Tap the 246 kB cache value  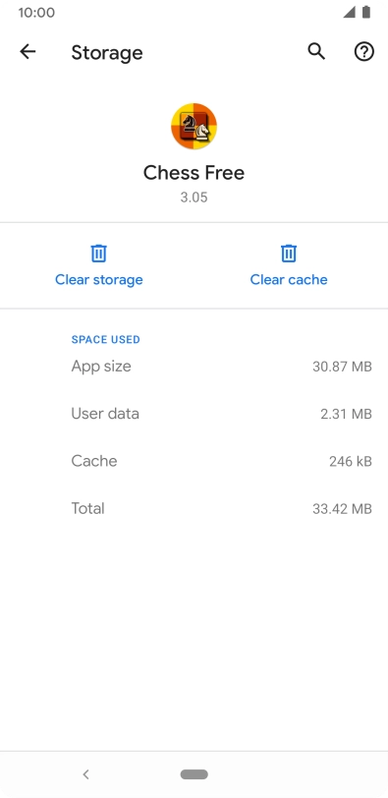(x=351, y=462)
